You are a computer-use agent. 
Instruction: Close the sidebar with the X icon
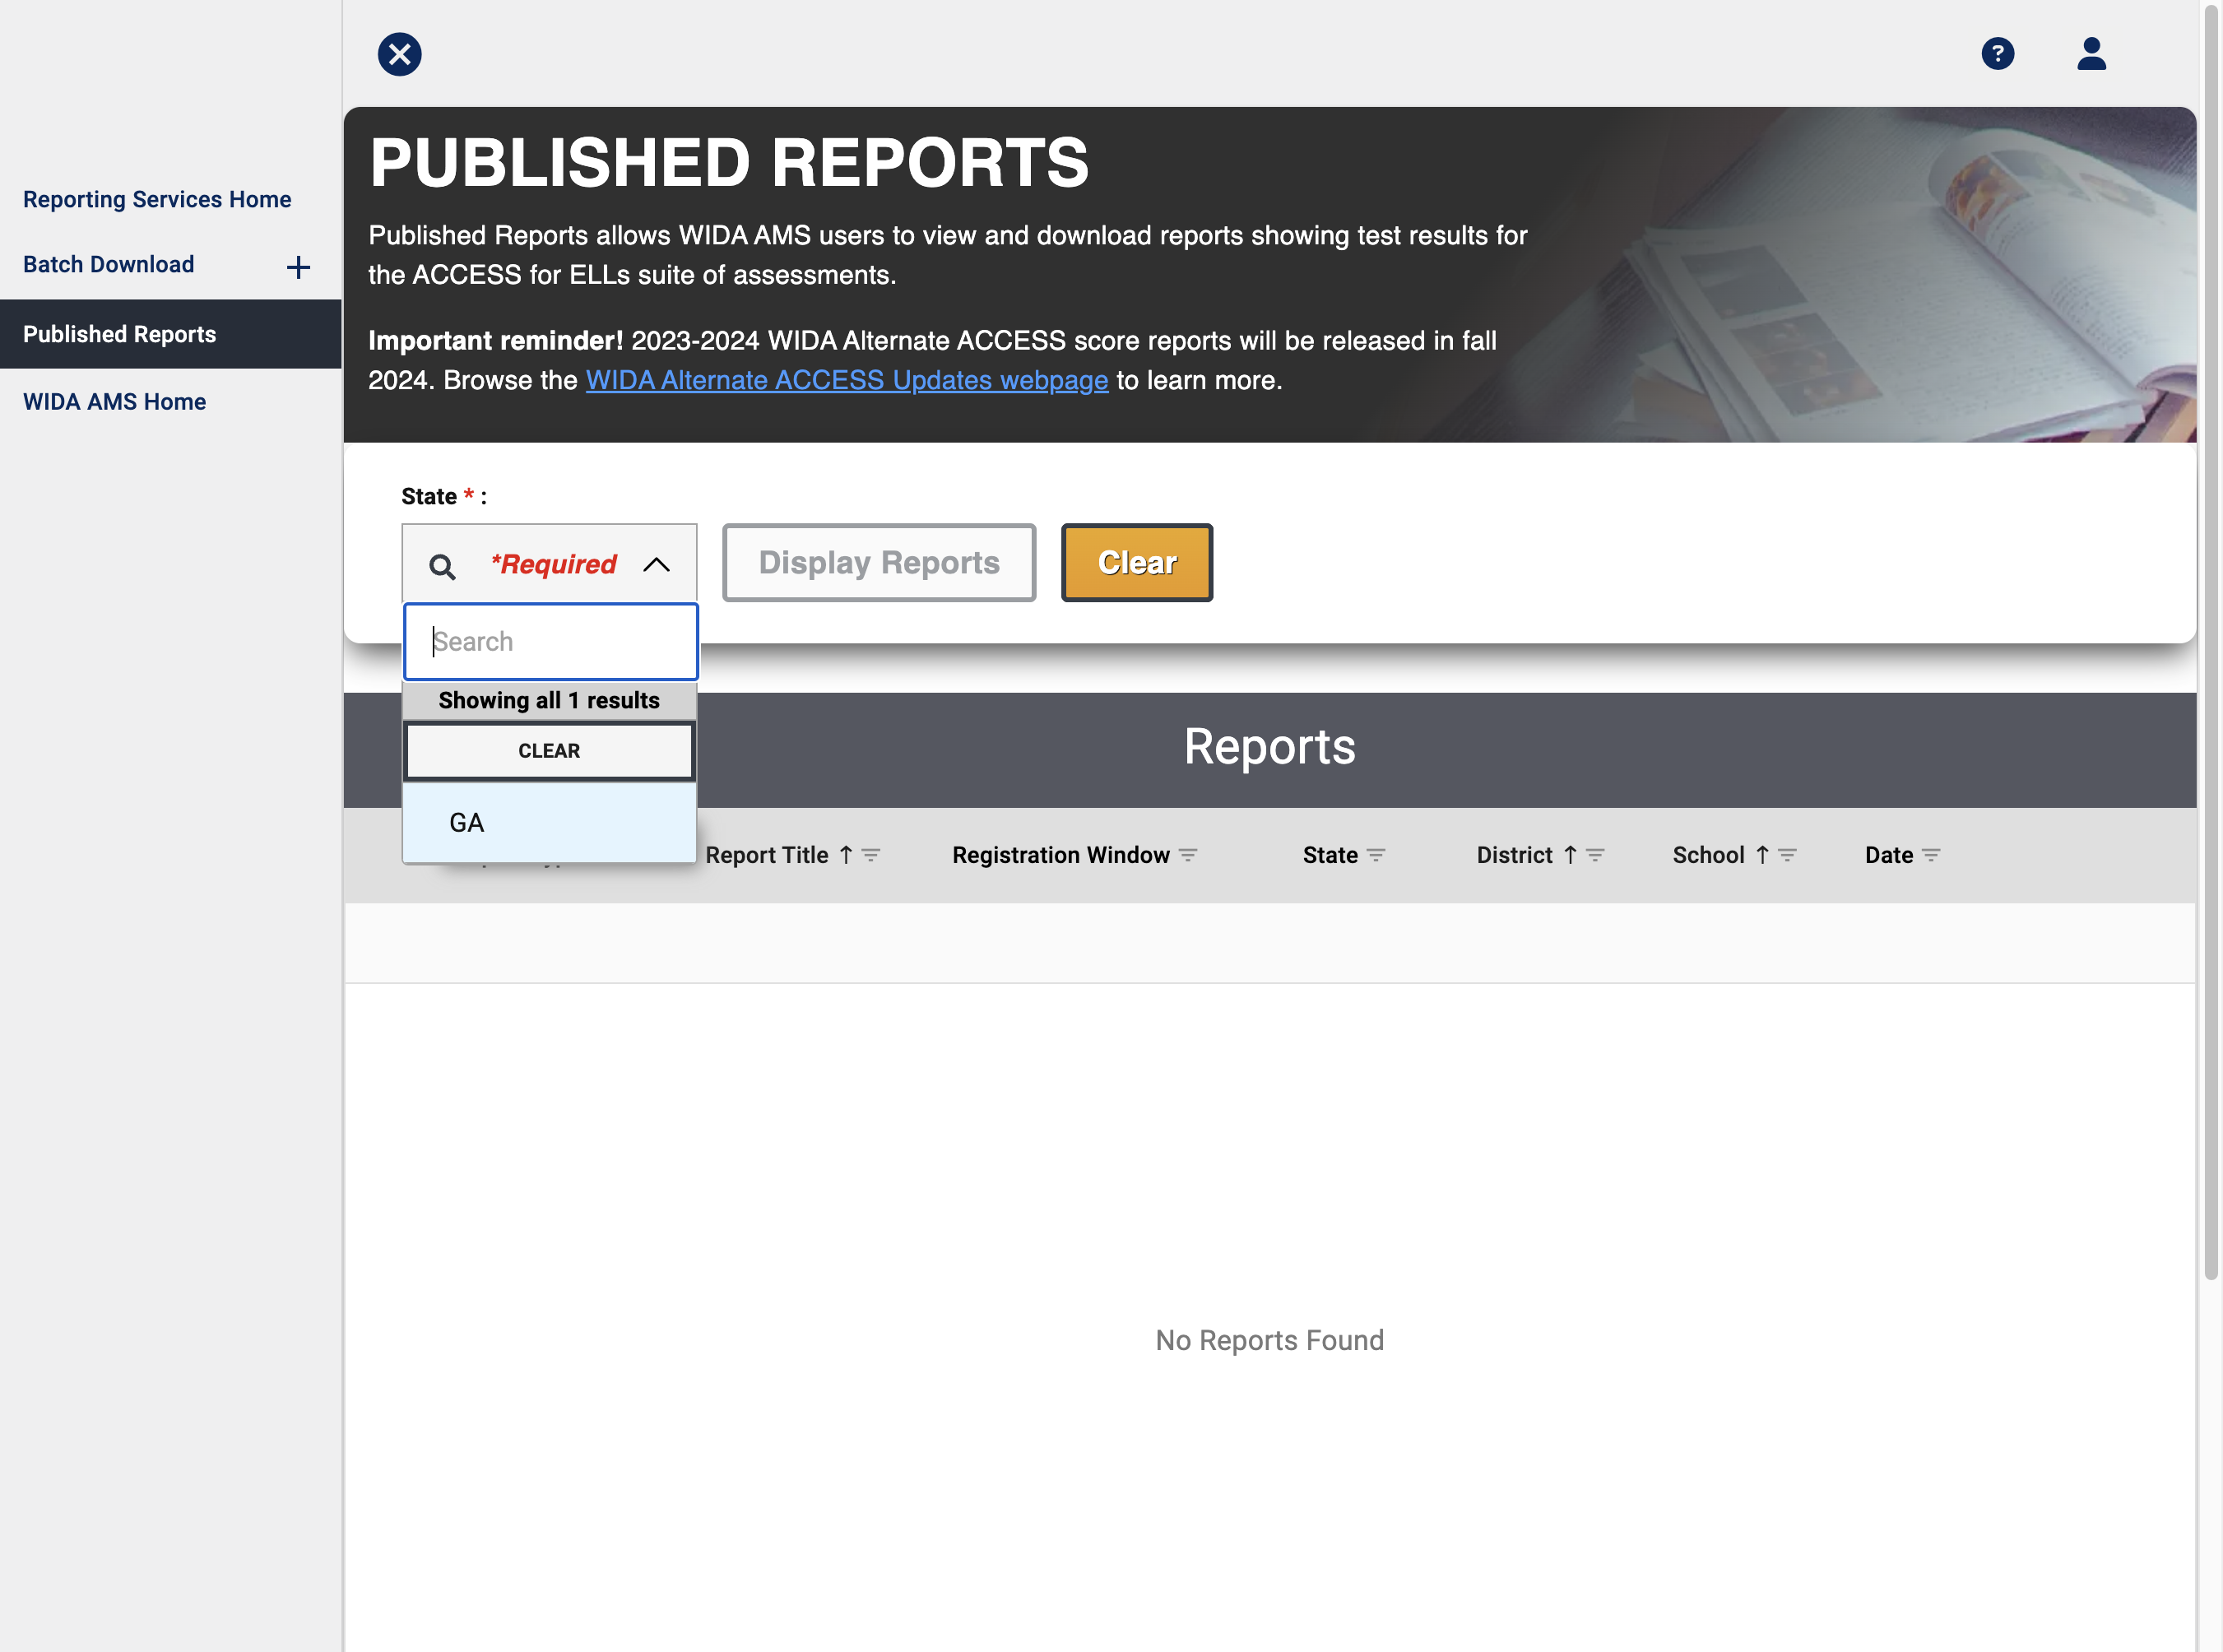tap(399, 54)
